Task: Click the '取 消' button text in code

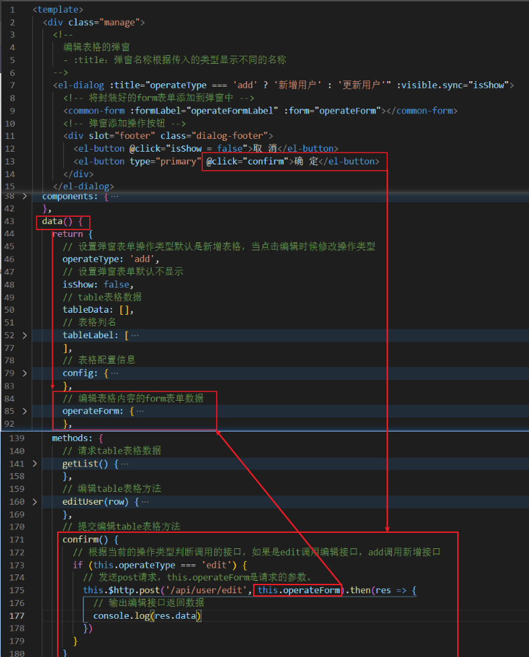Action: pyautogui.click(x=265, y=148)
